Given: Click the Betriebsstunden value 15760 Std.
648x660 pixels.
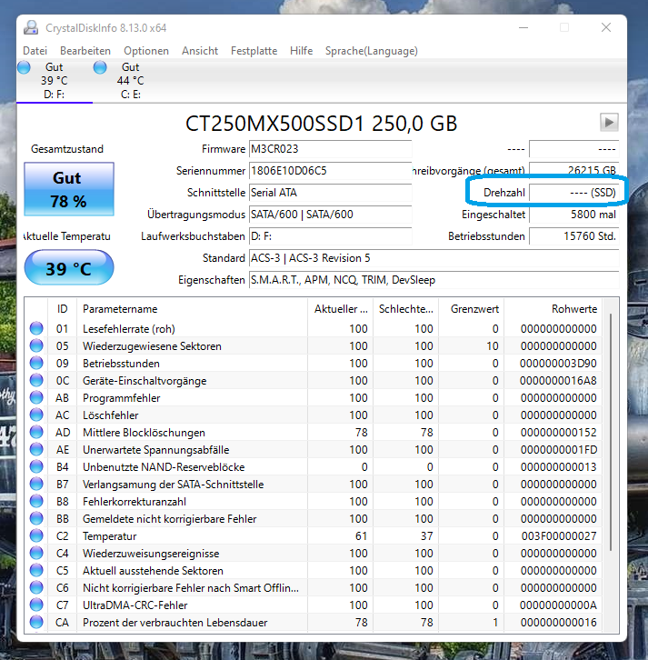Looking at the screenshot, I should (574, 236).
